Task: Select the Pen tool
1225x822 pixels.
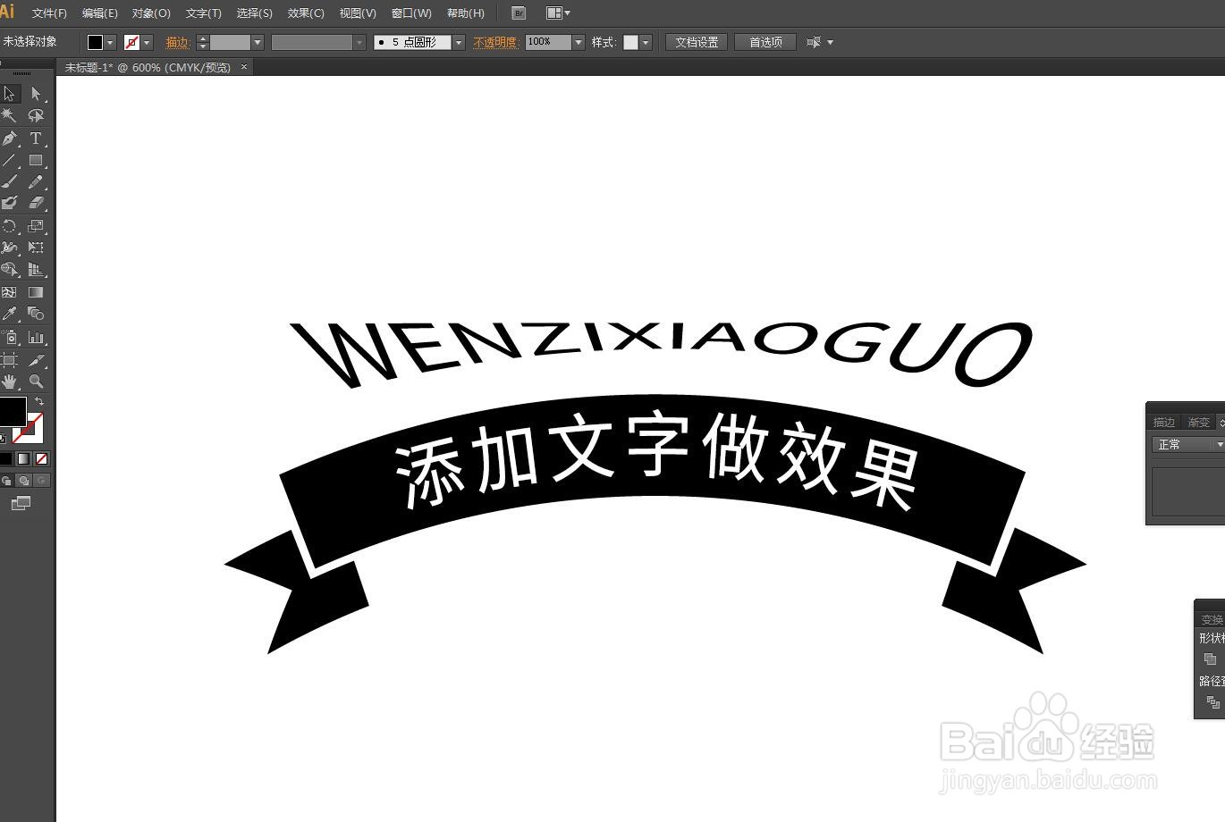Action: [x=10, y=138]
